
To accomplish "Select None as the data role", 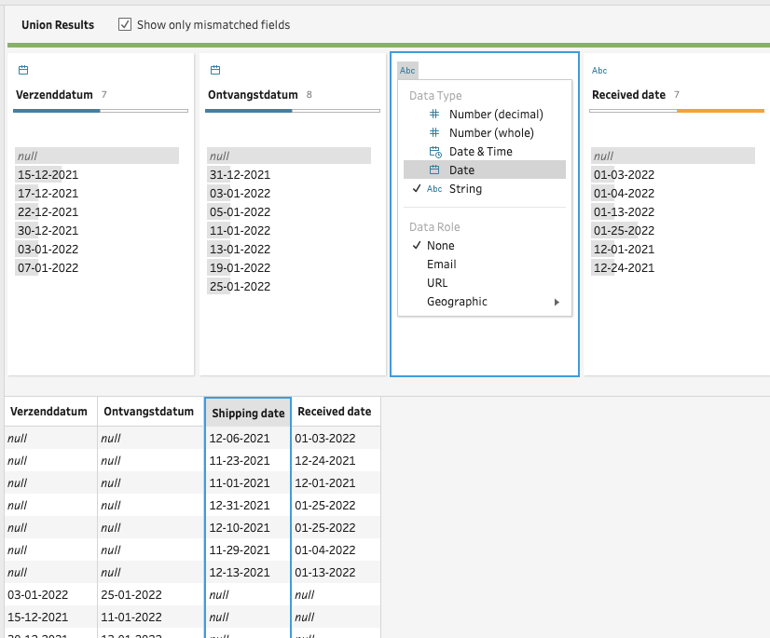I will tap(441, 246).
